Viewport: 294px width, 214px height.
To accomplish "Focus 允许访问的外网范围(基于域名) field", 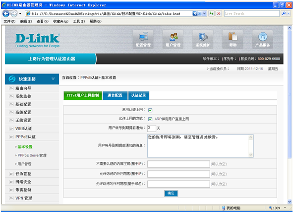I will coord(178,184).
